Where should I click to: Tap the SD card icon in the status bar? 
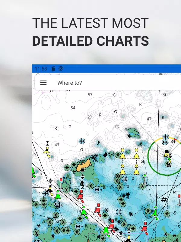(53, 69)
